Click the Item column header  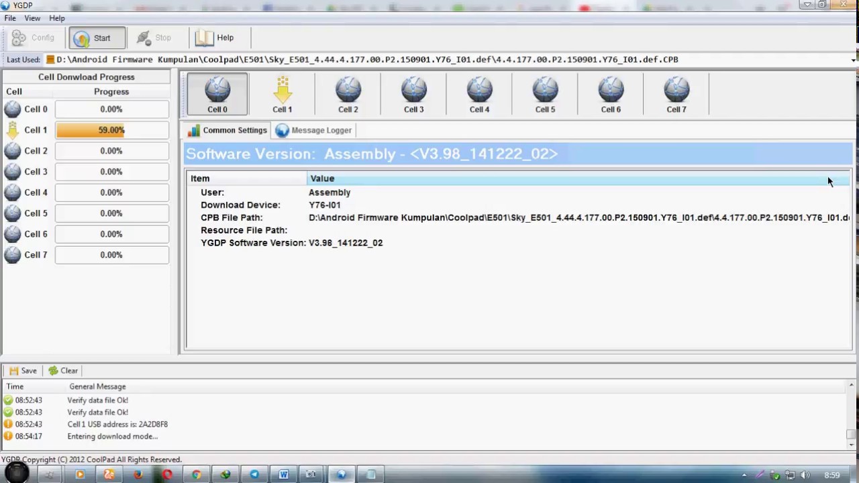(246, 178)
